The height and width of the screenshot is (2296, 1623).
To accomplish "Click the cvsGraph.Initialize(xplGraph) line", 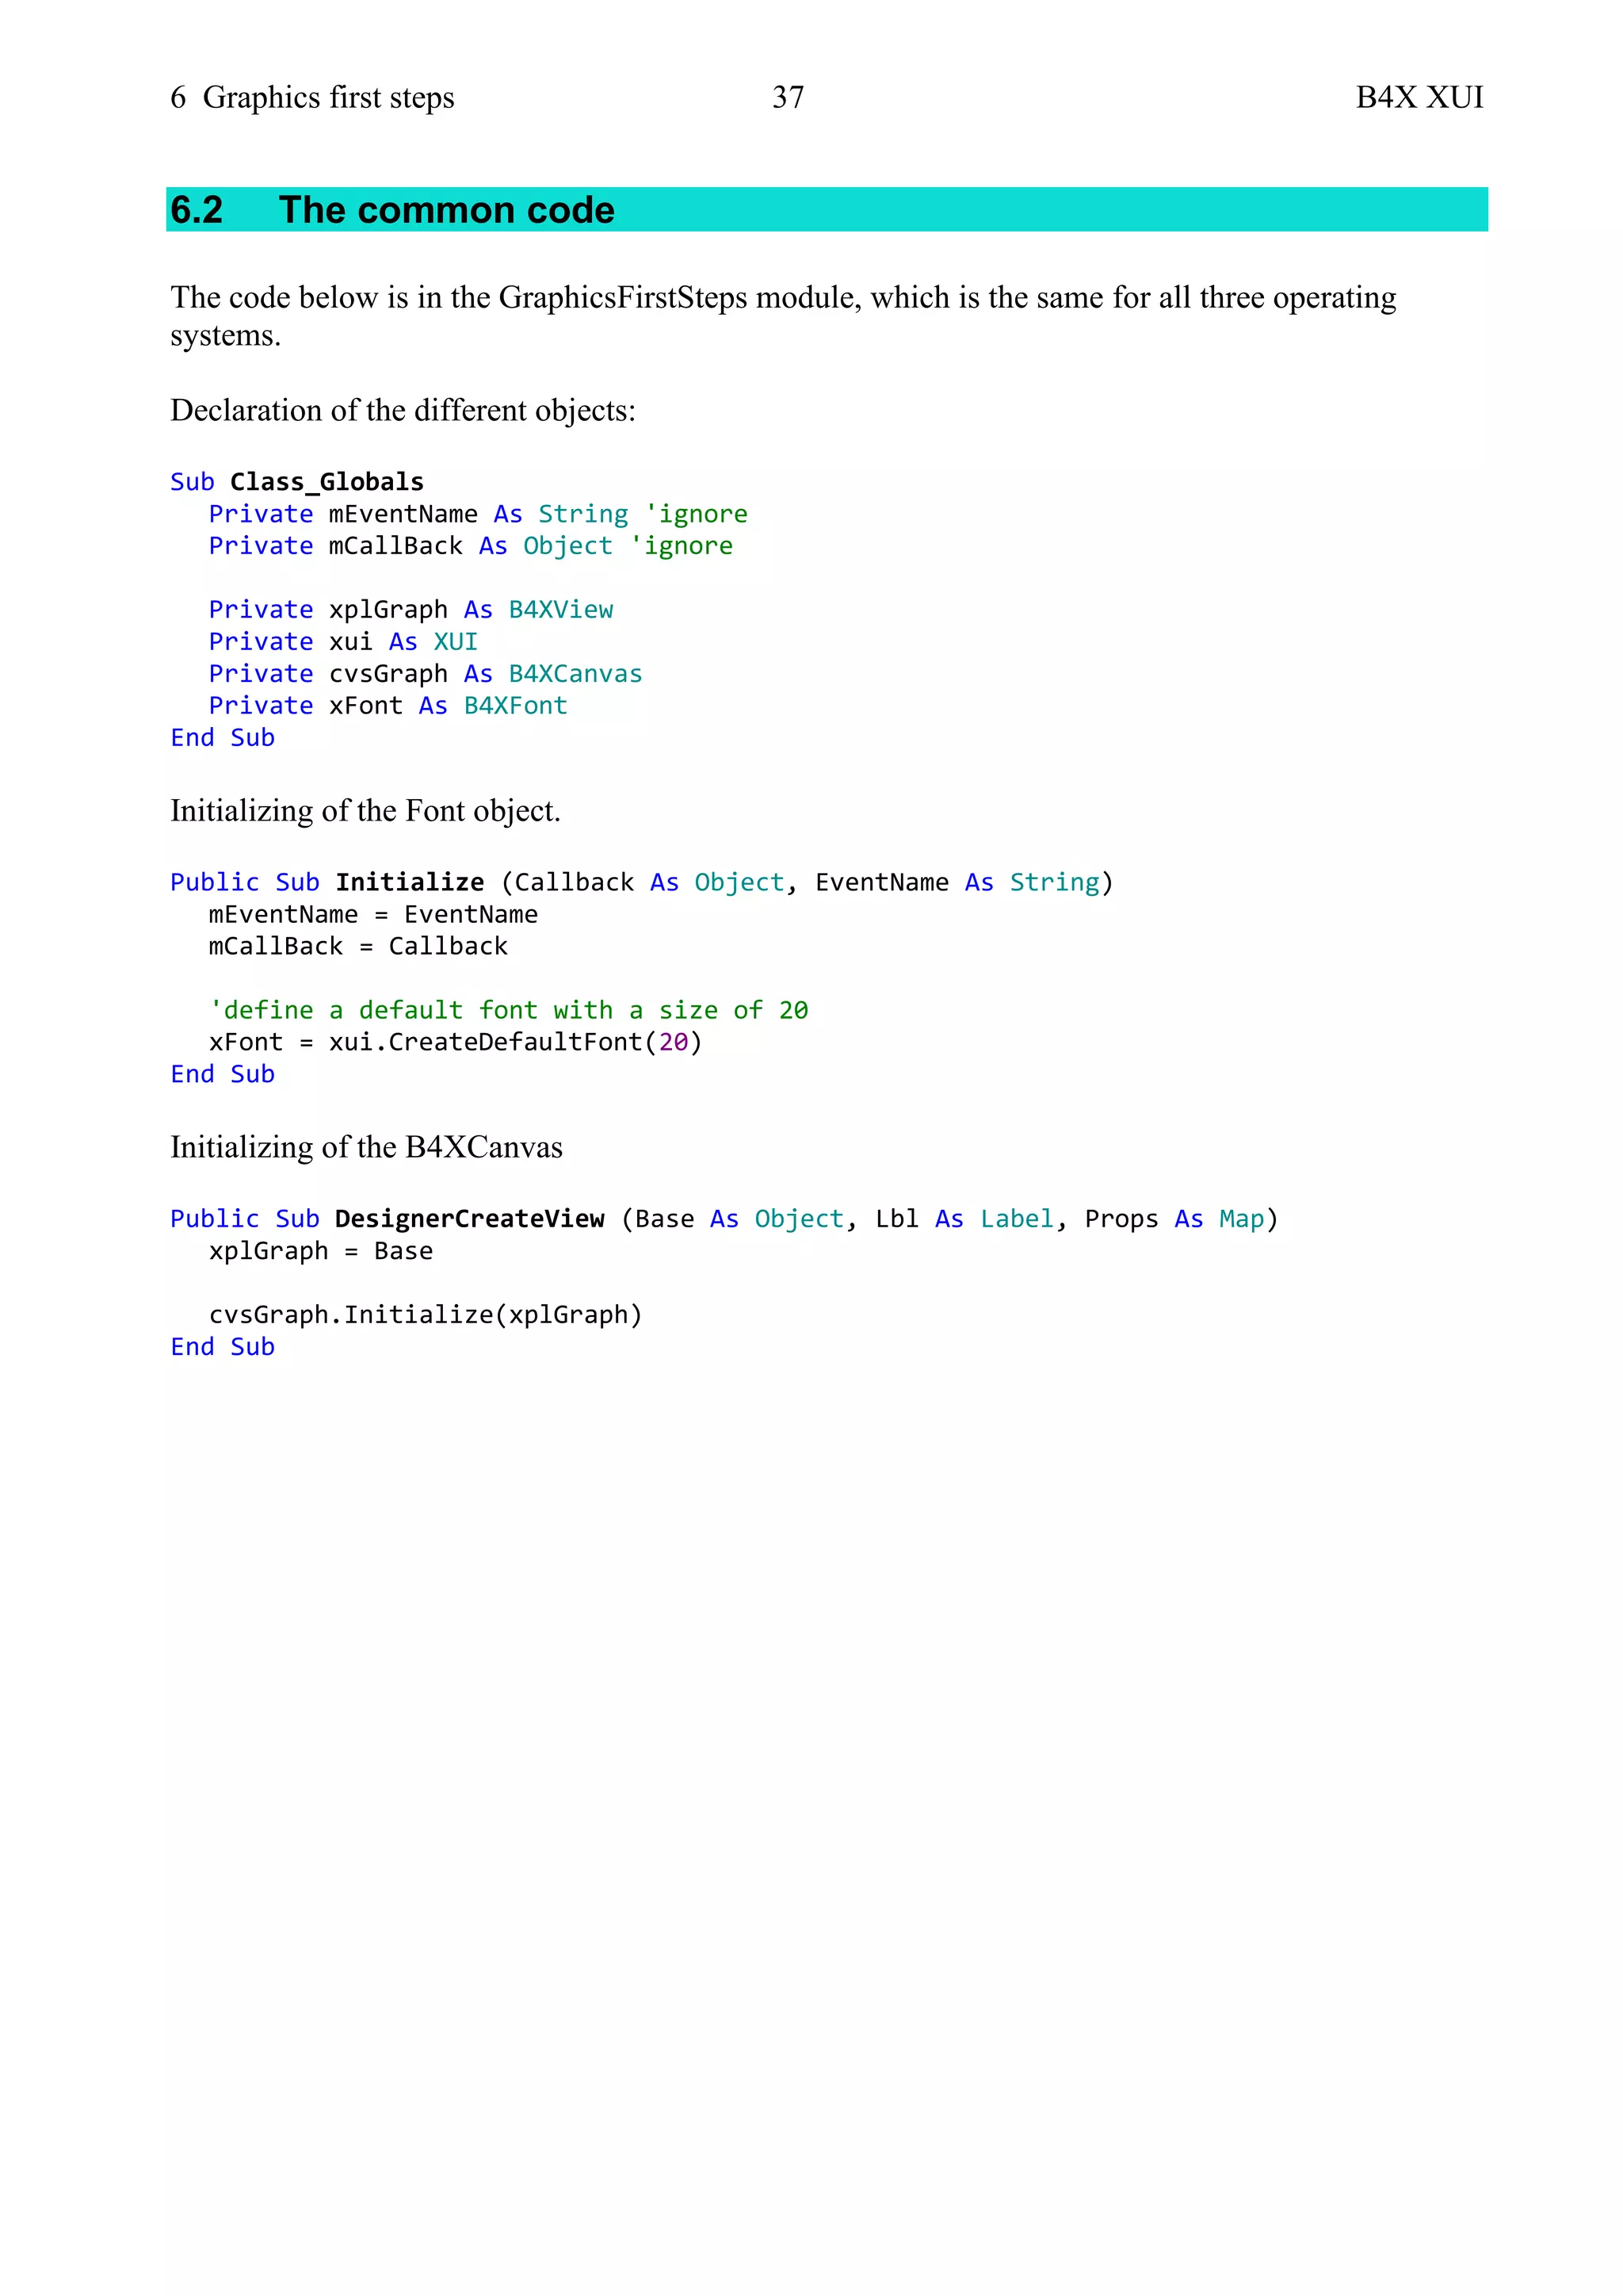I will click(425, 1315).
